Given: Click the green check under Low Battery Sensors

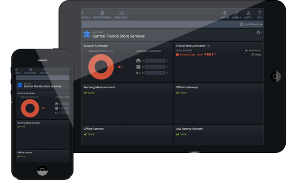Looking at the screenshot, I should (177, 134).
